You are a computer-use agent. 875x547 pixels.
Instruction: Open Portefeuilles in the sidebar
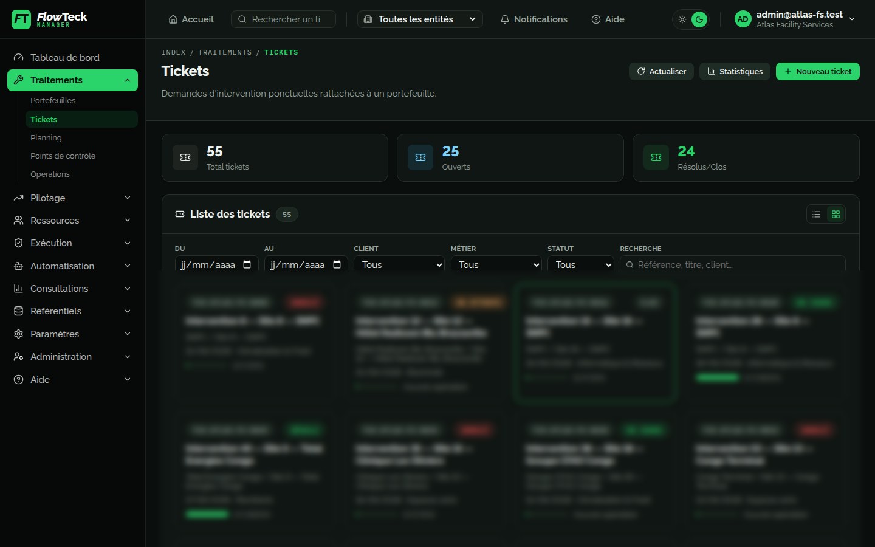(x=53, y=101)
